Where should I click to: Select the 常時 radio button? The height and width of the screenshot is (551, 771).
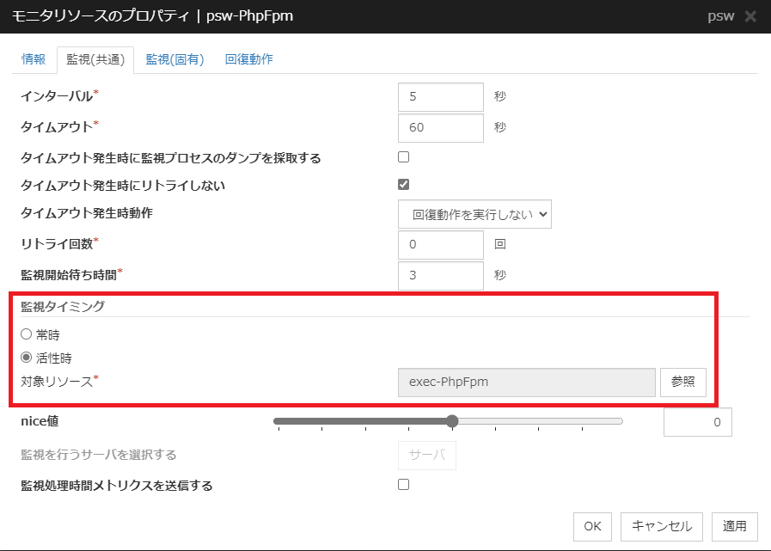click(x=27, y=334)
